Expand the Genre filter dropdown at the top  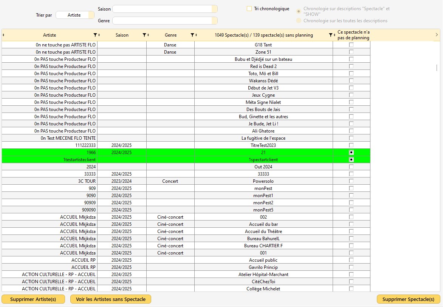point(214,21)
